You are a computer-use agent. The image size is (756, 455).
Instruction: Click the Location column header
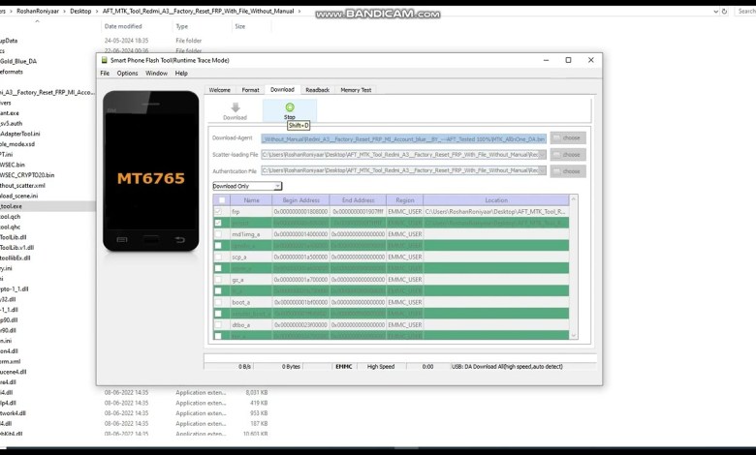pyautogui.click(x=496, y=200)
